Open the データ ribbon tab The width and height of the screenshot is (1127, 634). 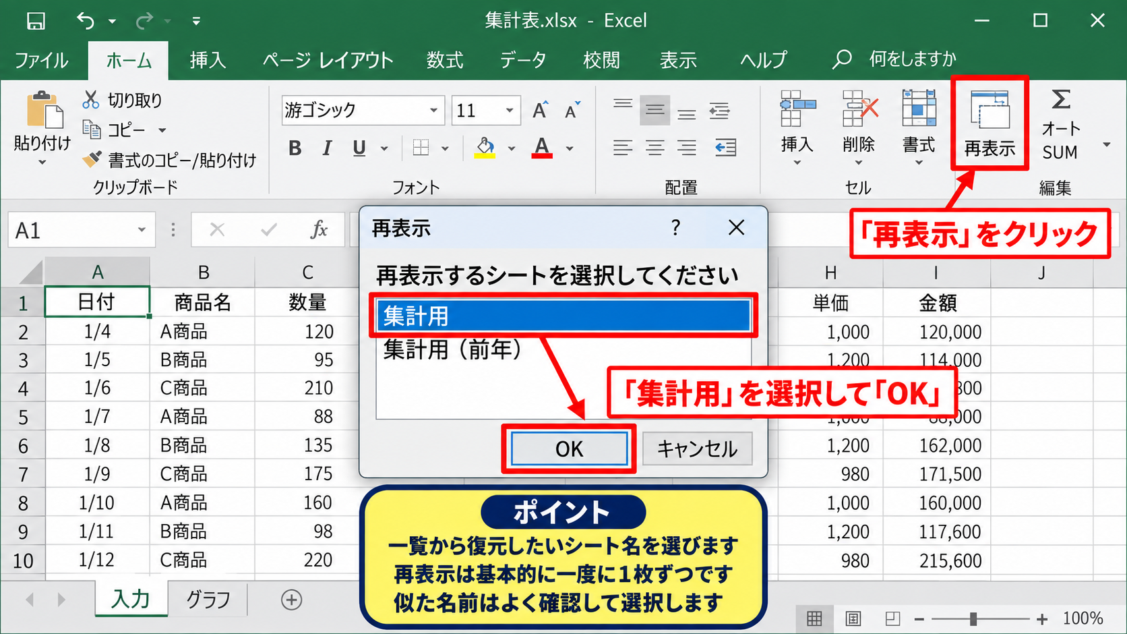coord(523,61)
